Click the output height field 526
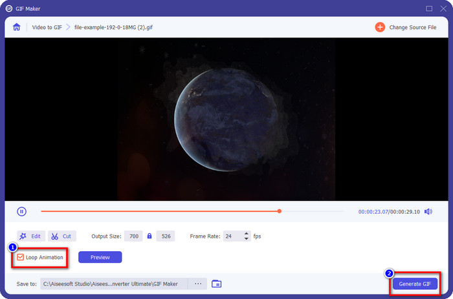 click(166, 236)
